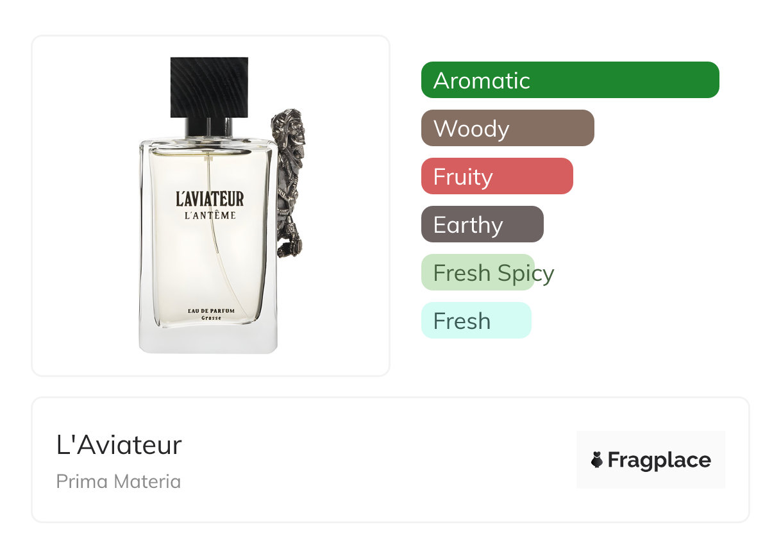This screenshot has height=554, width=781.
Task: Click the Fragplace logo icon
Action: (x=597, y=460)
